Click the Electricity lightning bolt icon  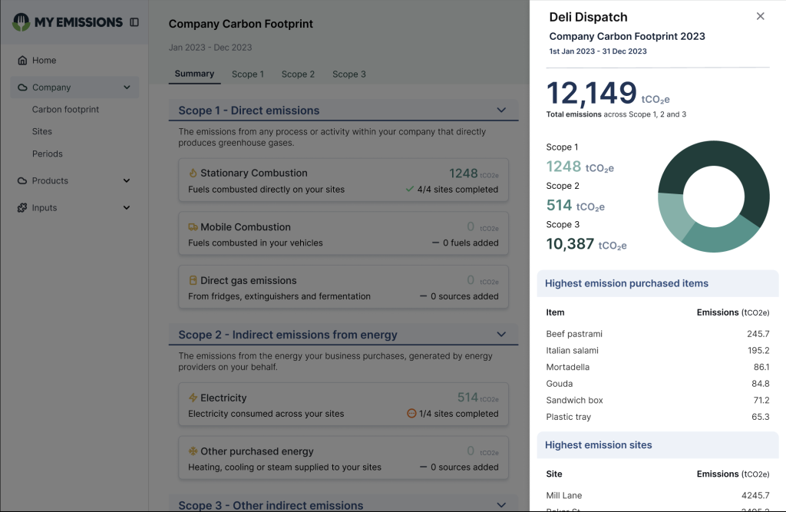193,398
